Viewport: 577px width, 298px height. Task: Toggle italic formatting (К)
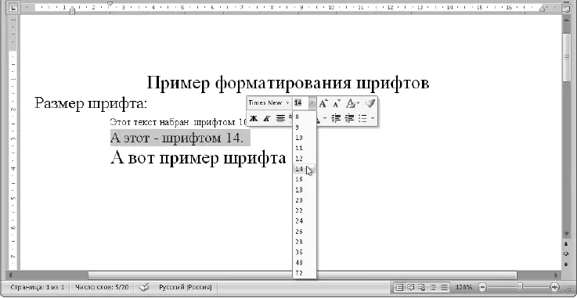click(267, 118)
